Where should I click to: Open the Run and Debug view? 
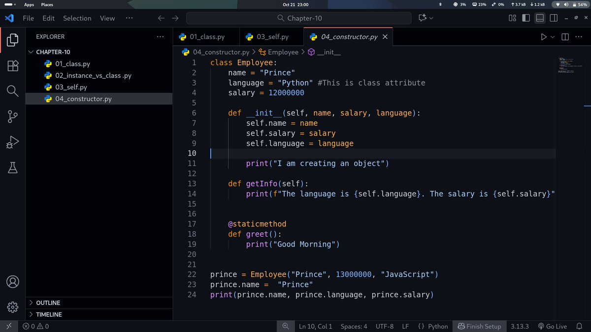13,142
